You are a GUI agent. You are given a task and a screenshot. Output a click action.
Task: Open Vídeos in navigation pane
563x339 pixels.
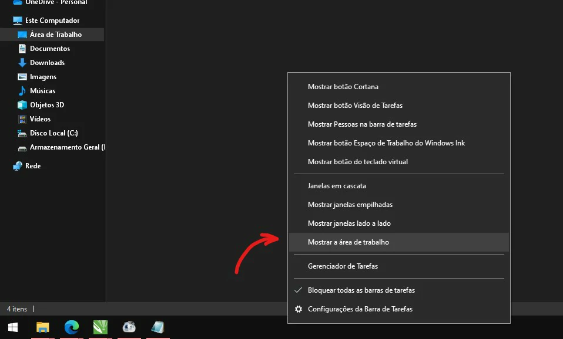coord(40,118)
